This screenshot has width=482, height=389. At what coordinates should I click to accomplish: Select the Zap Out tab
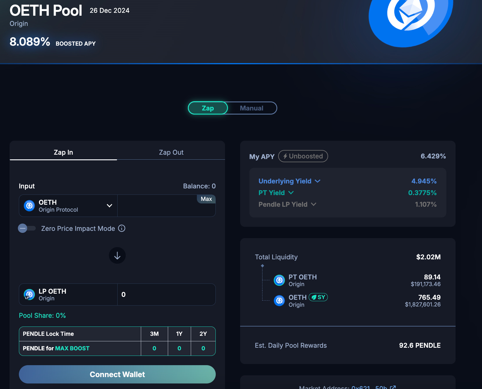tap(171, 152)
